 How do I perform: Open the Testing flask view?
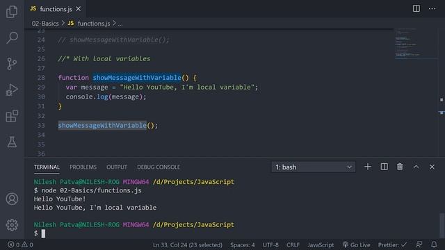(x=12, y=142)
